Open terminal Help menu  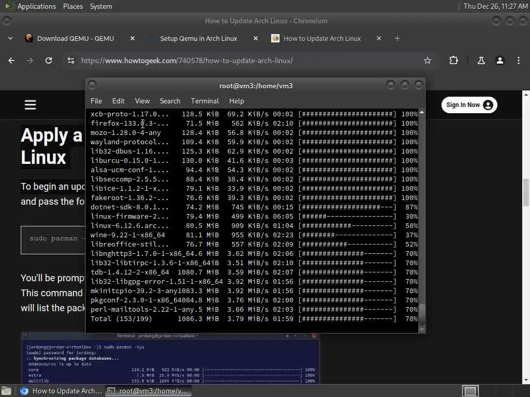point(237,101)
